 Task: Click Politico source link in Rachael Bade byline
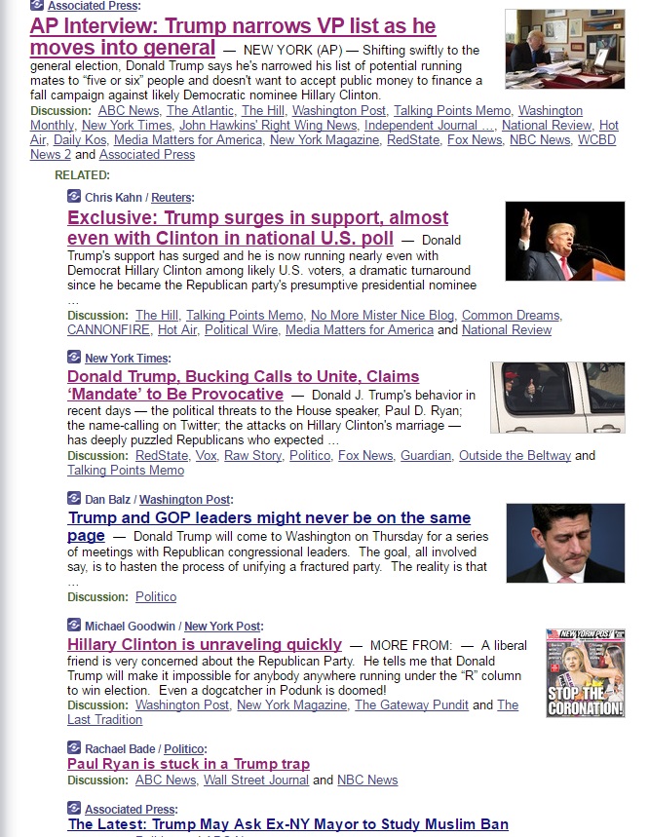pos(183,749)
